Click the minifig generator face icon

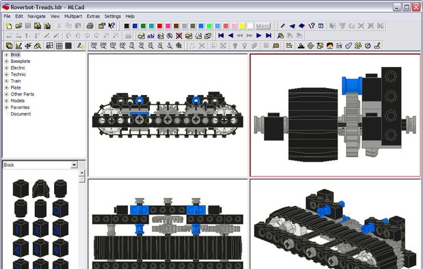pyautogui.click(x=329, y=46)
